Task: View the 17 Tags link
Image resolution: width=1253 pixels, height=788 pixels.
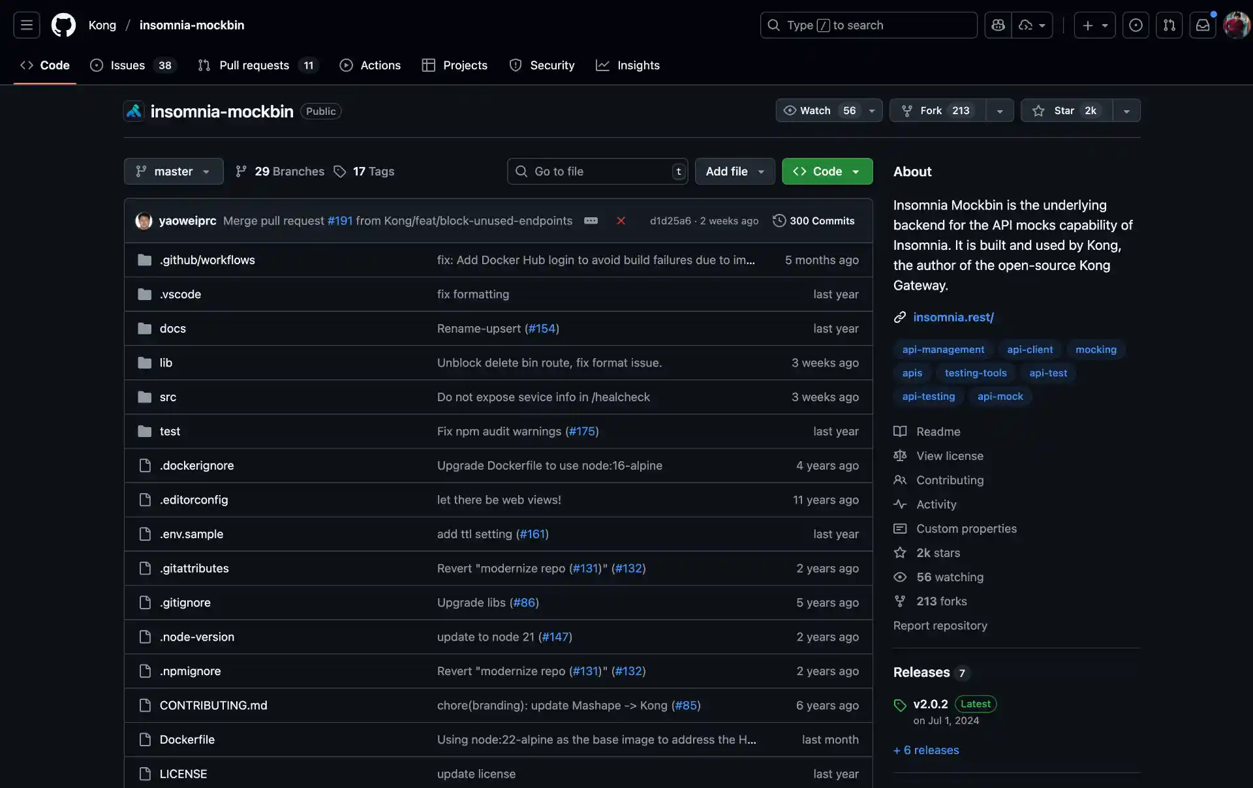Action: (x=364, y=171)
